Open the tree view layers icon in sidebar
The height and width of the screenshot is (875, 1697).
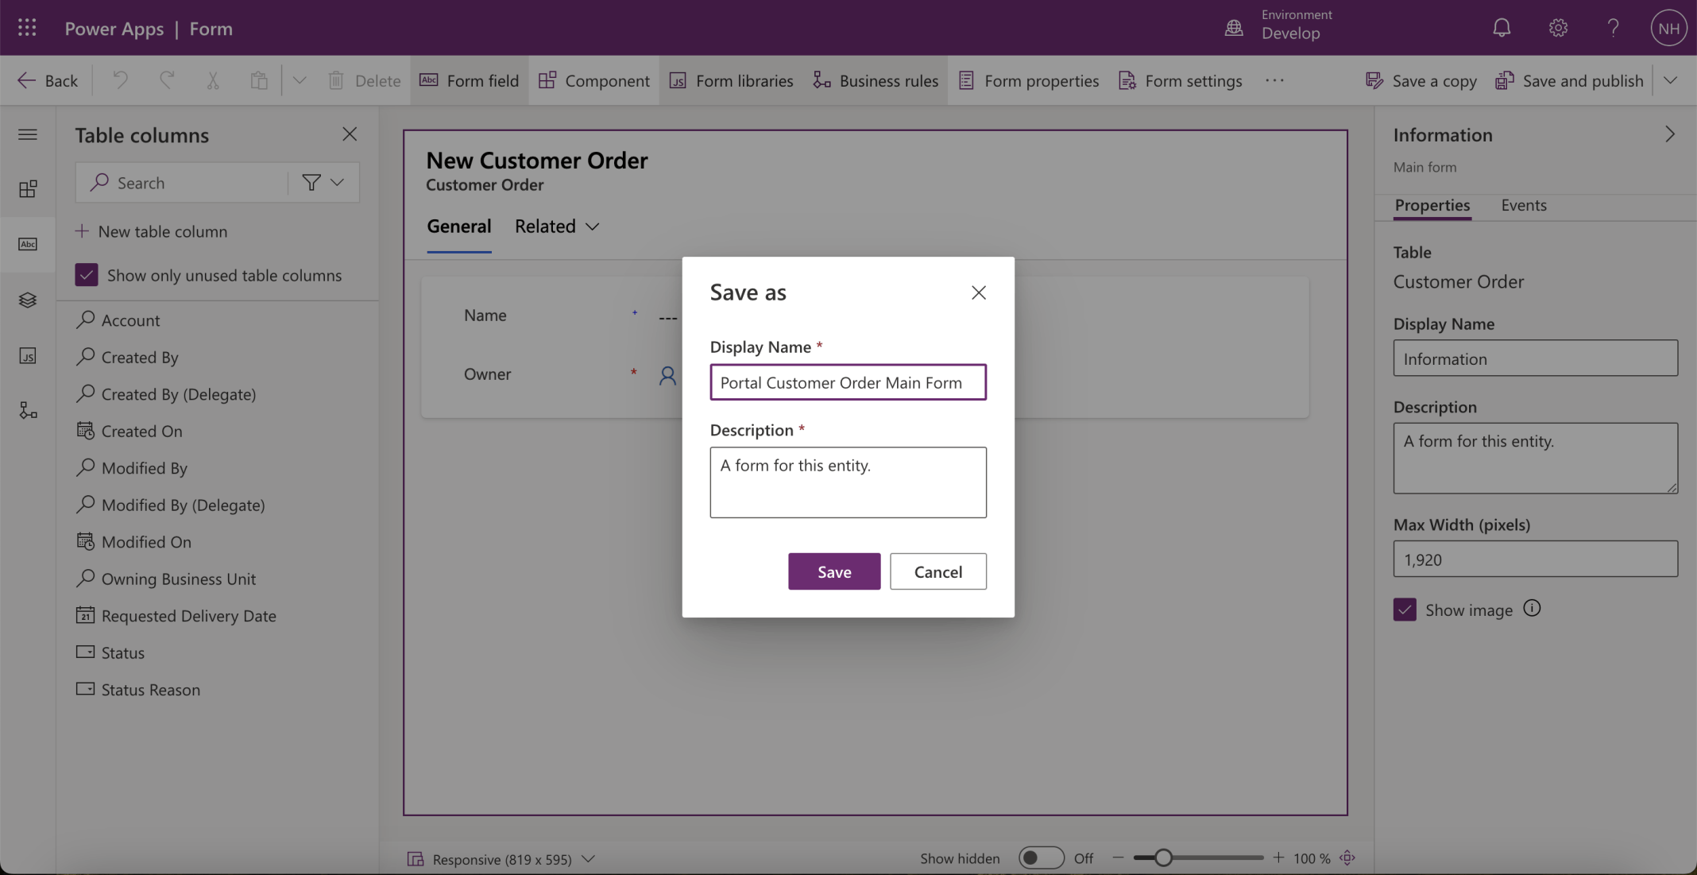[x=28, y=300]
